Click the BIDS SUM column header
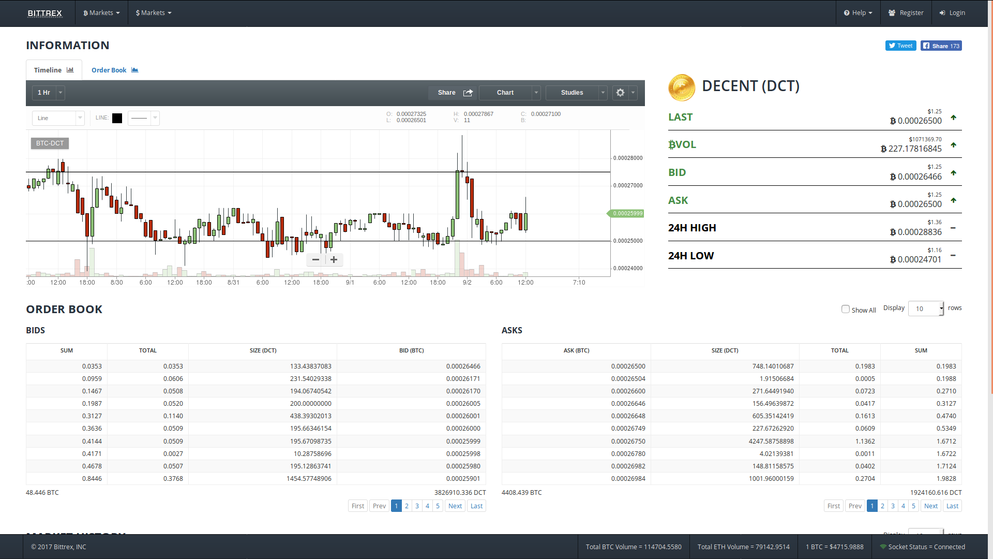The width and height of the screenshot is (993, 559). click(x=67, y=350)
